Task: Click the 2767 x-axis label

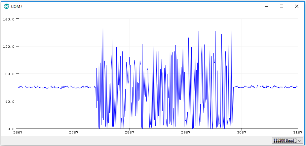Action: 74,132
